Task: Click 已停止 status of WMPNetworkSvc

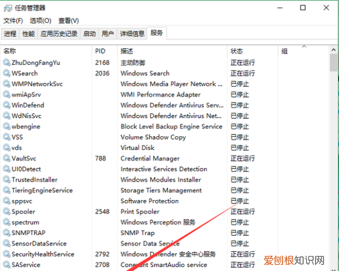Action: (x=240, y=84)
